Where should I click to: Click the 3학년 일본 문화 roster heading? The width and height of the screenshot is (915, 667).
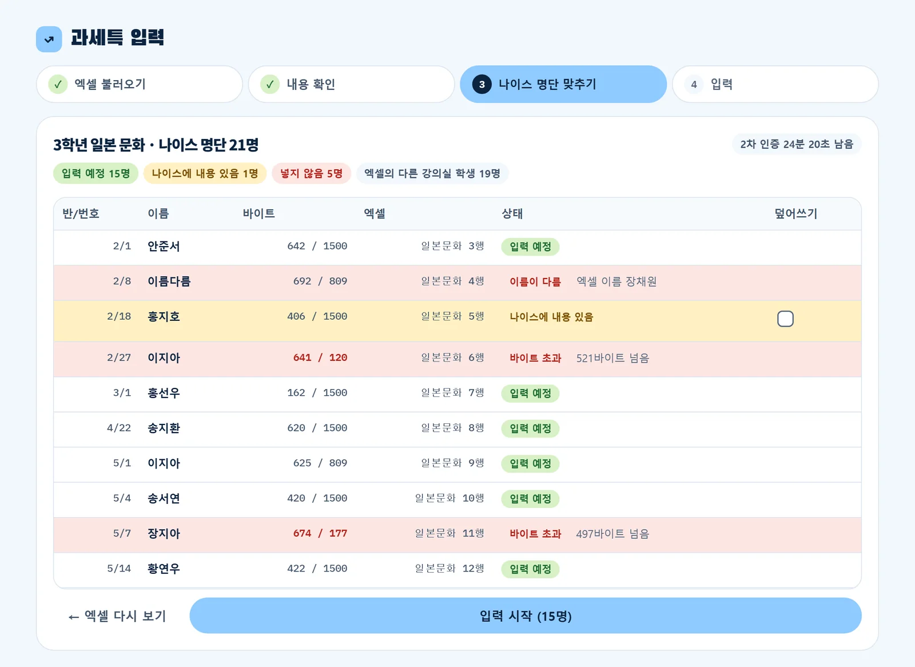point(156,145)
